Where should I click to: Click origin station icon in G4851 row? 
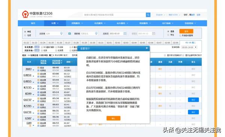pyautogui.click(x=39, y=74)
